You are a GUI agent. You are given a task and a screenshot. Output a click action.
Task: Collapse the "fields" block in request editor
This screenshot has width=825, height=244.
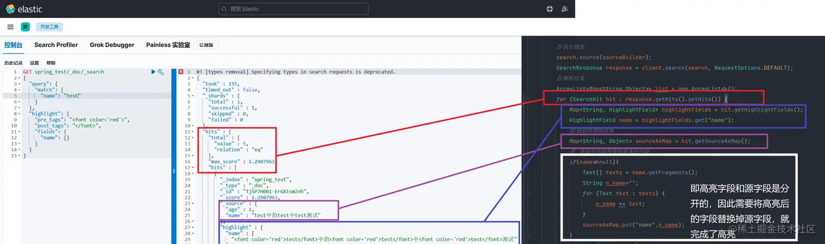tap(20, 132)
